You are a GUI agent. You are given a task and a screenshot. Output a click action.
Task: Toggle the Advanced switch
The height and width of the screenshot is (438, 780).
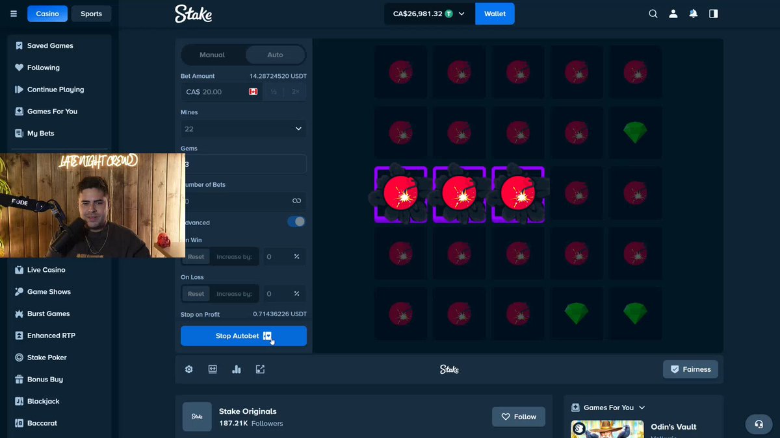pos(296,222)
